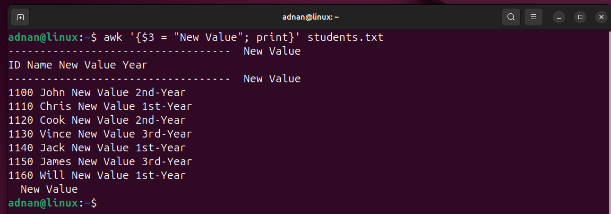Click the window title adnan@linux: ~
The height and width of the screenshot is (214, 611).
click(311, 17)
